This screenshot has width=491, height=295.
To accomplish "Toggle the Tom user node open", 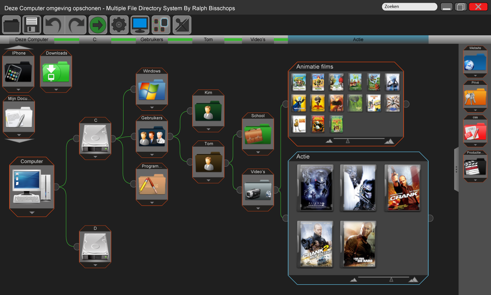I will coord(208,179).
